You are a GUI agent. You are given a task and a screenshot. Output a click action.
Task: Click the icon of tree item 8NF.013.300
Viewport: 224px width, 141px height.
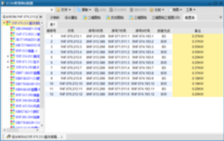(12, 95)
